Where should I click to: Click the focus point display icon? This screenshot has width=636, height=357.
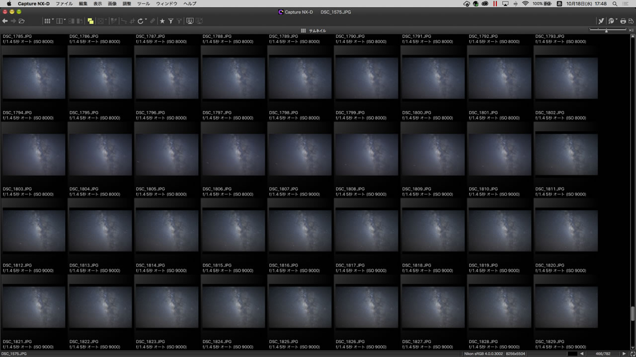click(x=100, y=21)
